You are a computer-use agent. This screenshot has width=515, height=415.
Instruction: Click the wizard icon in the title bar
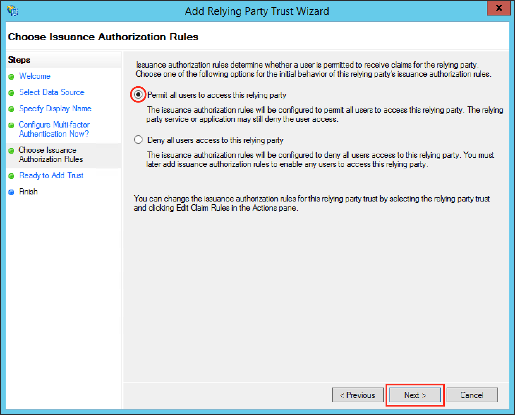pyautogui.click(x=13, y=11)
